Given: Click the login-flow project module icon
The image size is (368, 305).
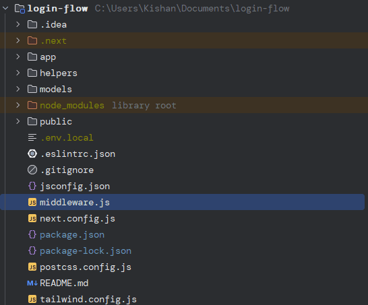Looking at the screenshot, I should [20, 9].
